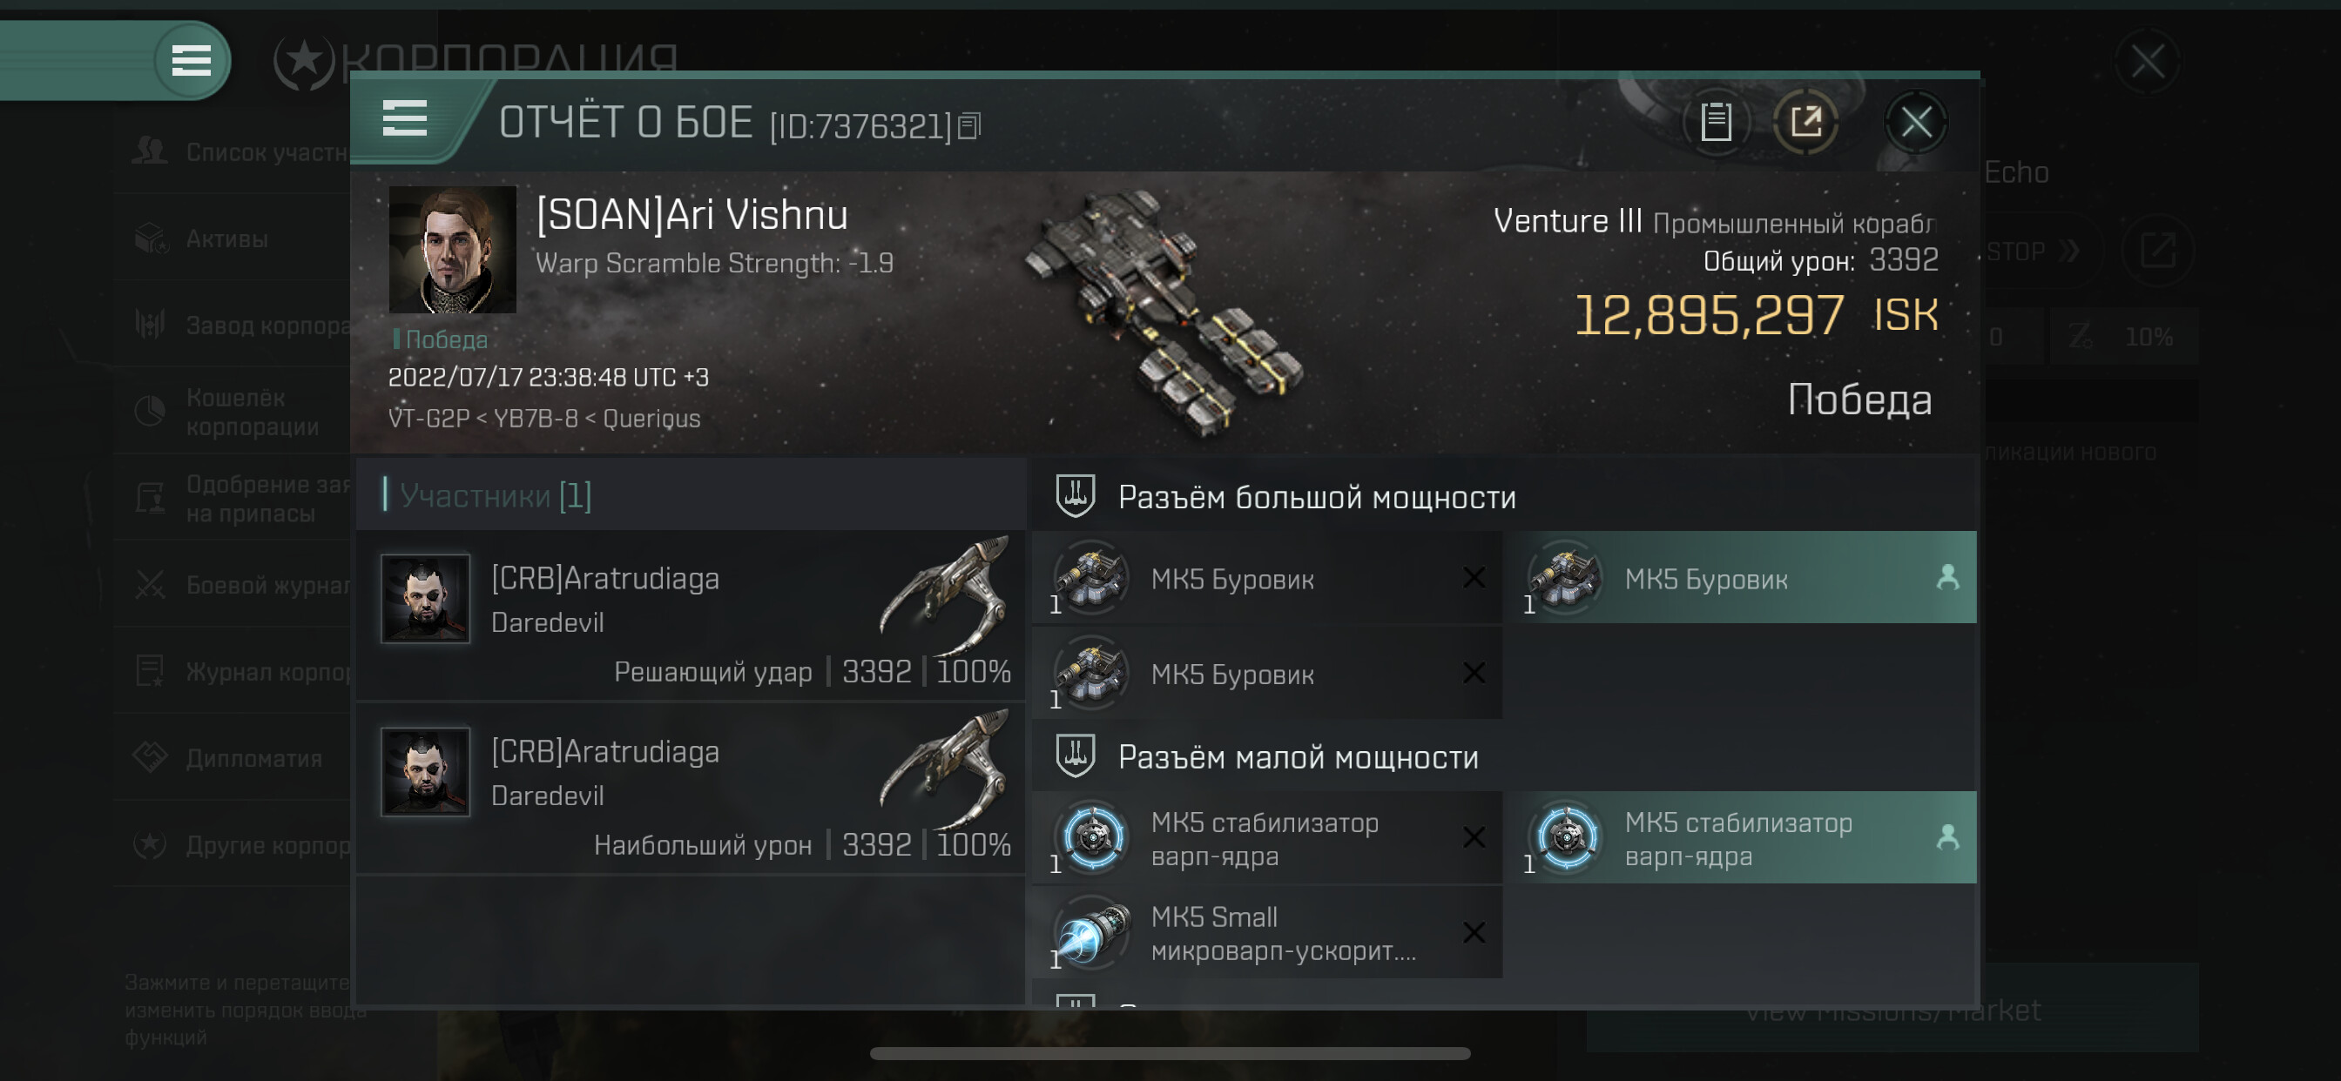Open the main corporation hamburger menu
The image size is (2341, 1081).
click(x=192, y=61)
